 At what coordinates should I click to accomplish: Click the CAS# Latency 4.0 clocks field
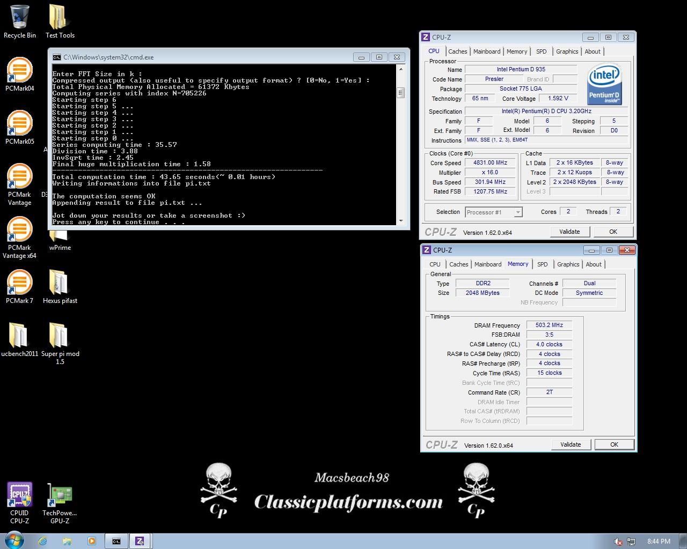(x=549, y=344)
